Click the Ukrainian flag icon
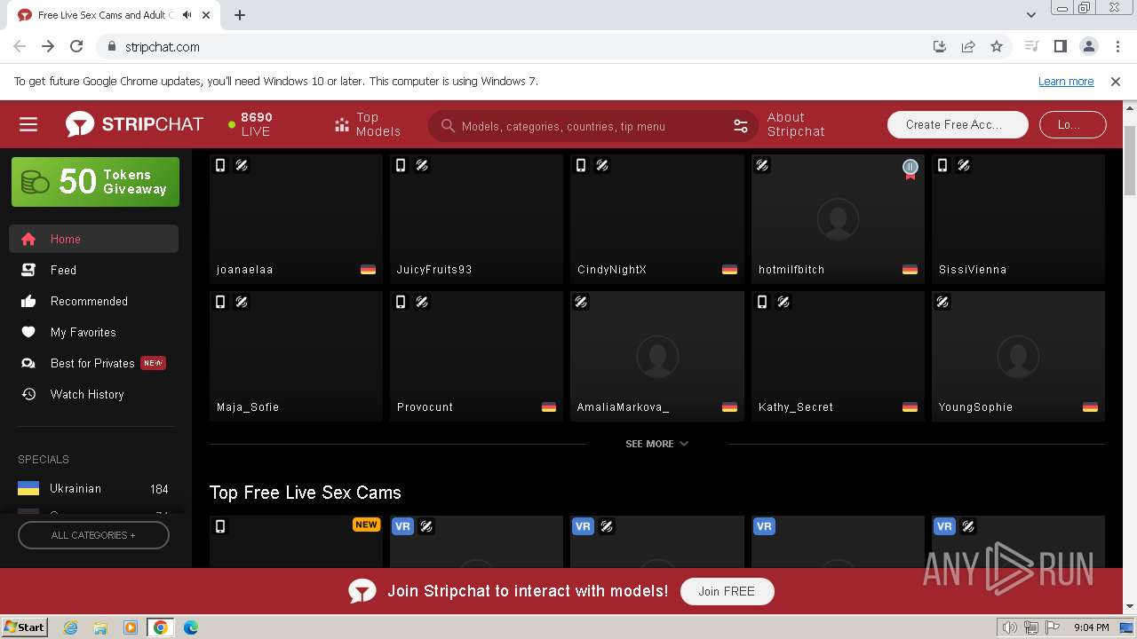Image resolution: width=1137 pixels, height=639 pixels. coord(28,489)
